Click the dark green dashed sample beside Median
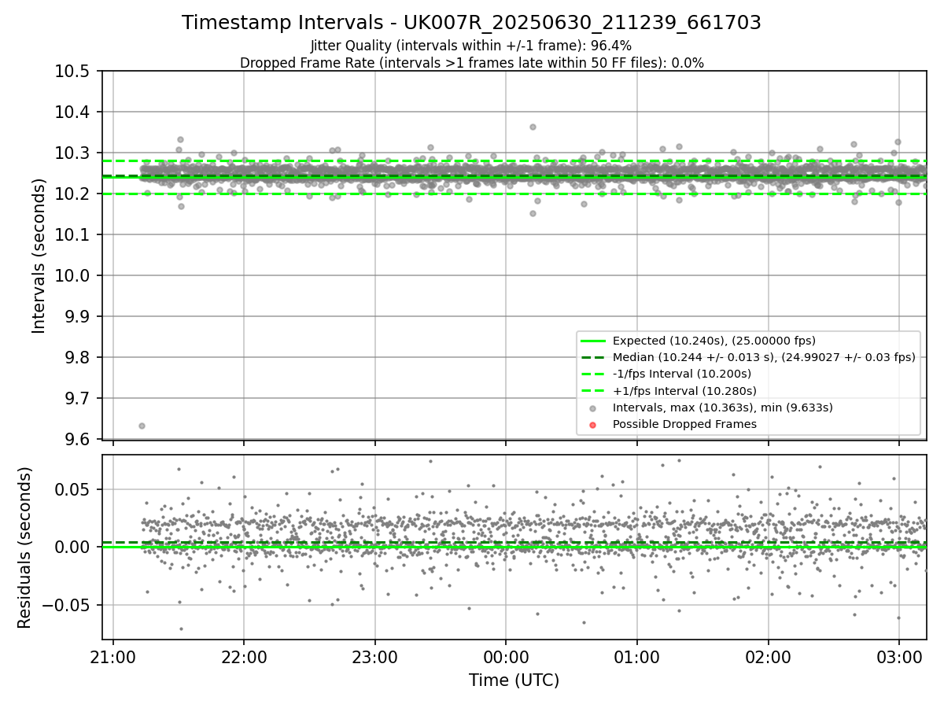 (593, 357)
